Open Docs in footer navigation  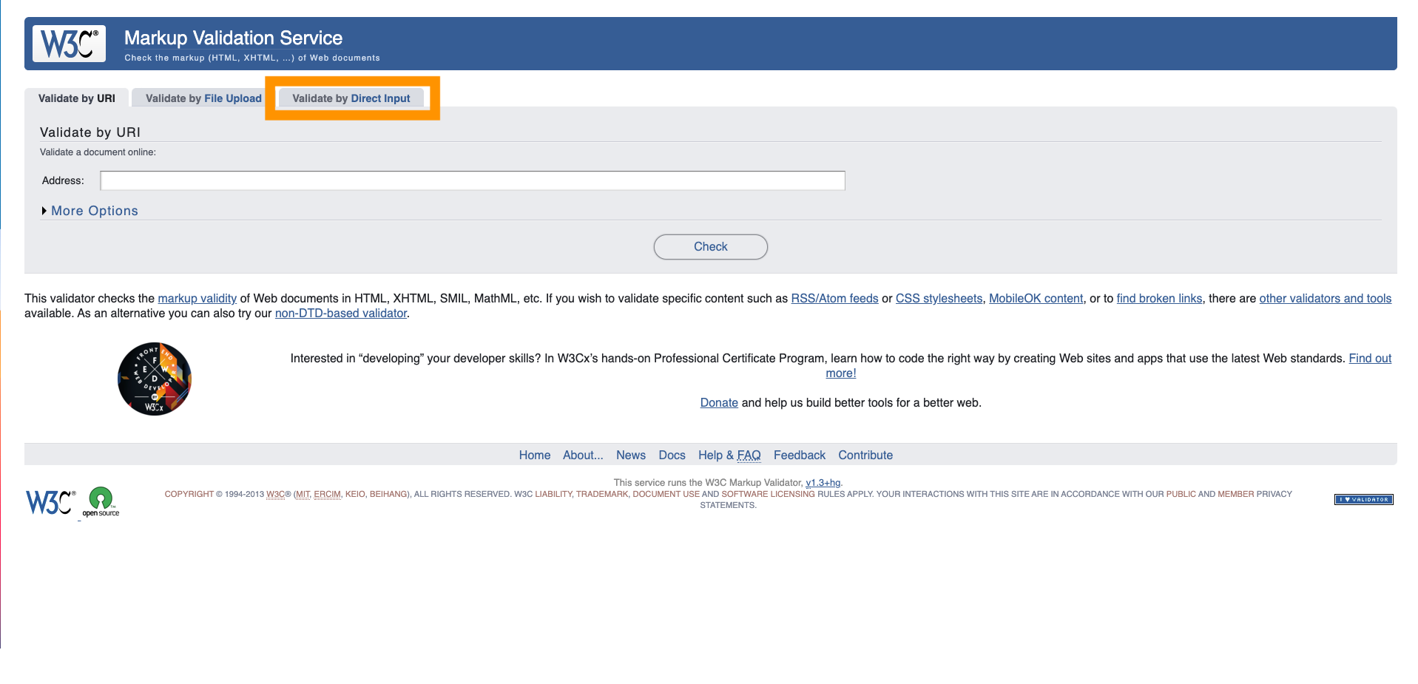(672, 455)
